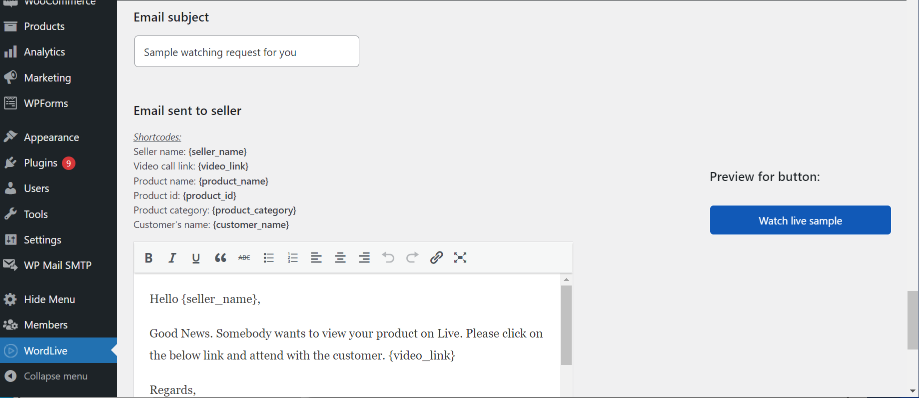919x398 pixels.
Task: Click the Plugins update count badge
Action: point(68,163)
